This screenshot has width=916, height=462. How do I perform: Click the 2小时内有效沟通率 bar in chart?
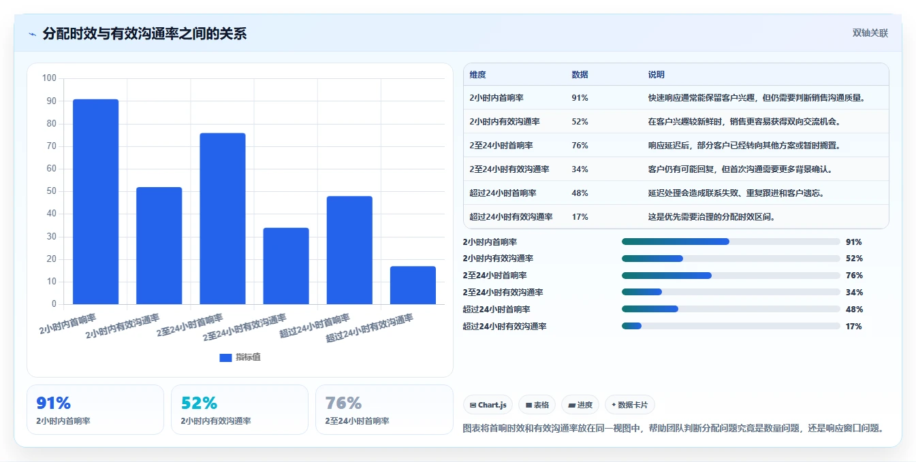point(159,246)
